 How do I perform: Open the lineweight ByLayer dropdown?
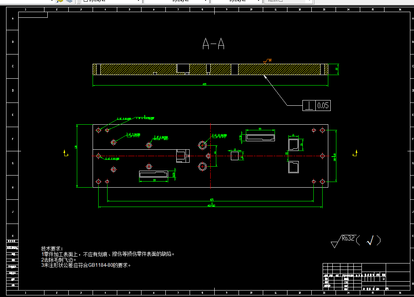(x=237, y=1)
